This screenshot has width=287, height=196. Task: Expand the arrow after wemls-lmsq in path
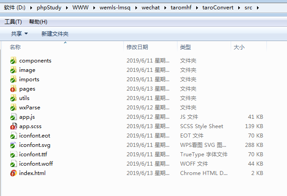point(136,8)
